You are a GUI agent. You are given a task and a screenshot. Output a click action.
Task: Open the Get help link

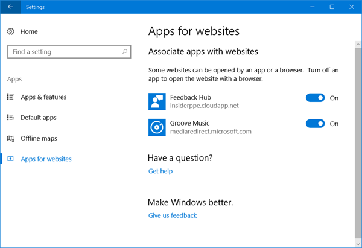click(160, 171)
